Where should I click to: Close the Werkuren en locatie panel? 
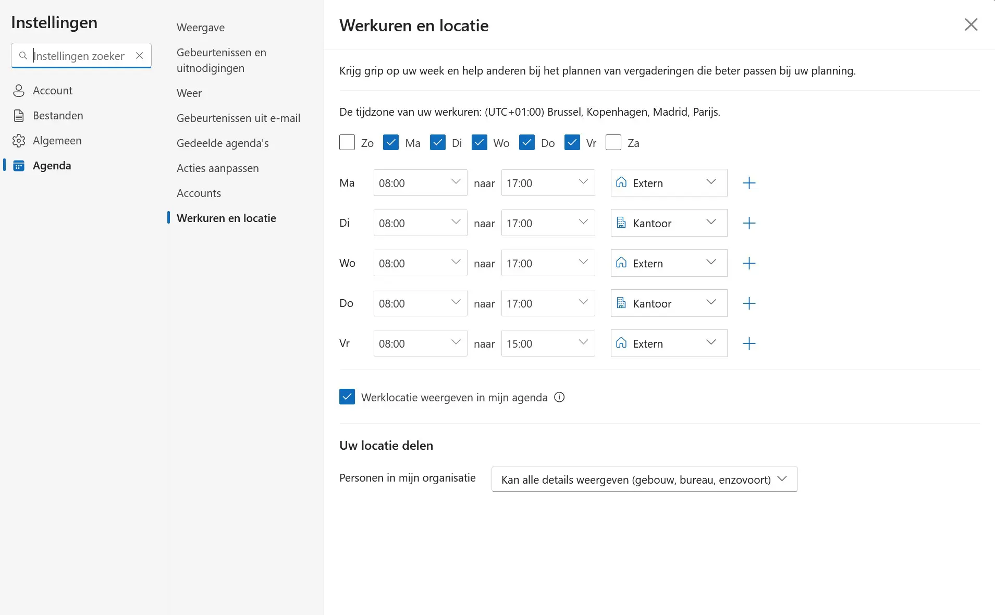click(x=971, y=24)
